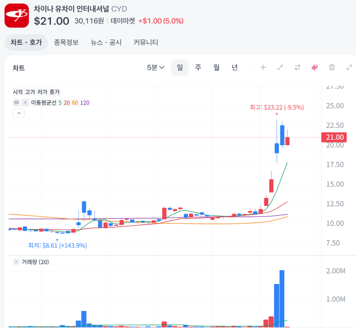Collapse the indicator legend chevron
This screenshot has height=328, width=356.
(19, 113)
